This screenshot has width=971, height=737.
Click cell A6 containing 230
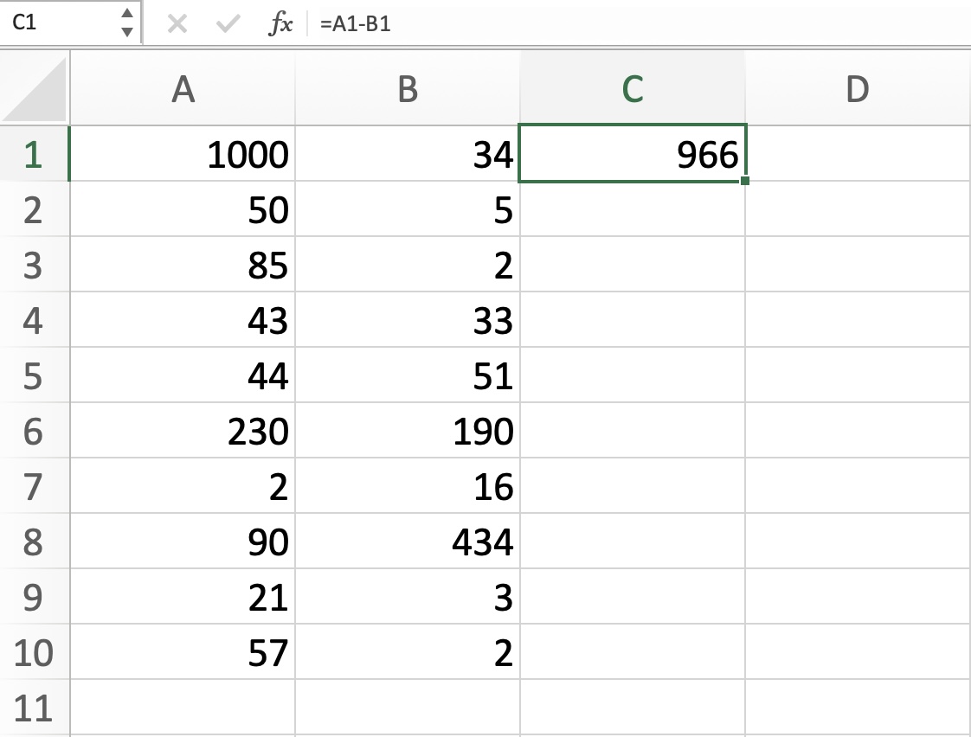click(183, 430)
